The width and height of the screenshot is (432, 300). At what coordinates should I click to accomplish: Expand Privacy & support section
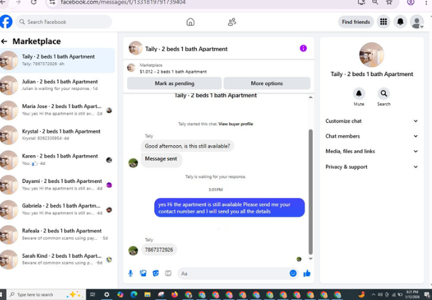point(372,167)
